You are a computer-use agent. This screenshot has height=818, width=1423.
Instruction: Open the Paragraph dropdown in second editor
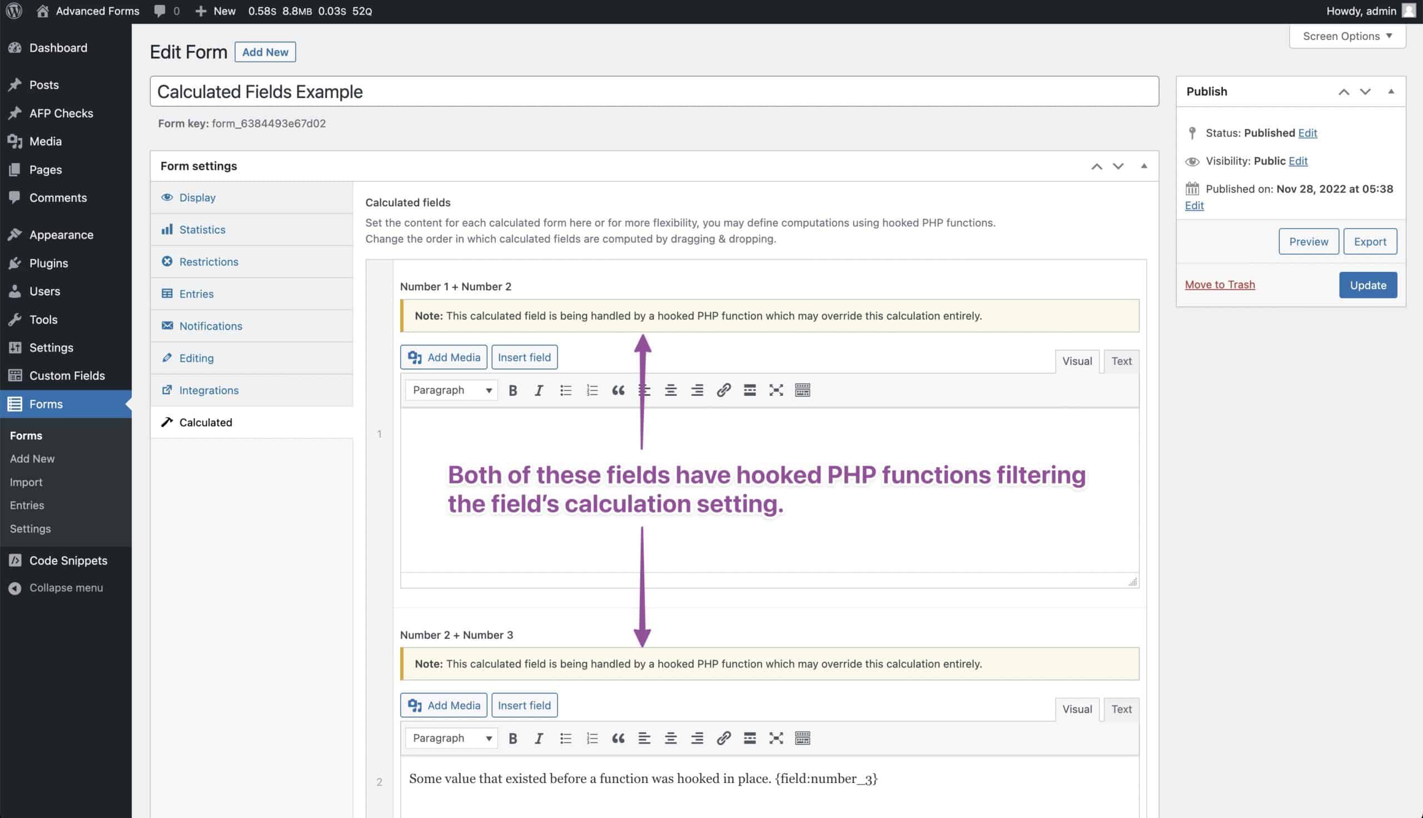coord(451,738)
